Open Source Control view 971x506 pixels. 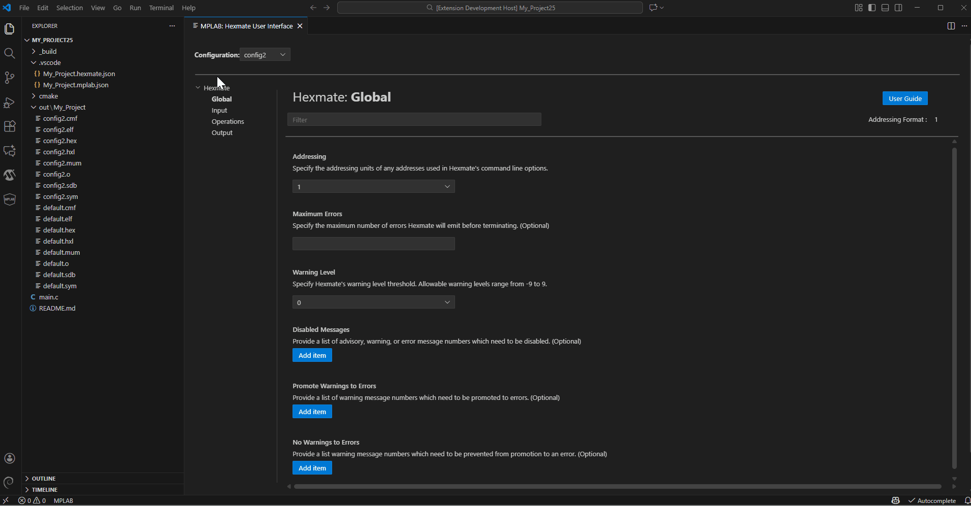click(x=10, y=77)
